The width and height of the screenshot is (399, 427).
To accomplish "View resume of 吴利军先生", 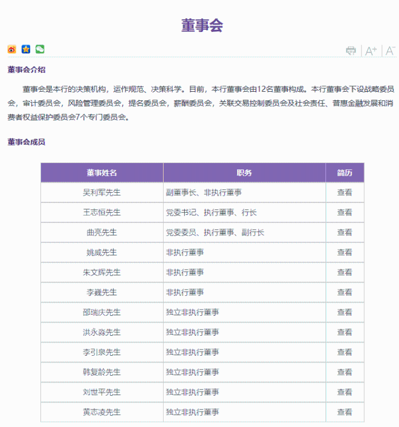I will pyautogui.click(x=344, y=193).
